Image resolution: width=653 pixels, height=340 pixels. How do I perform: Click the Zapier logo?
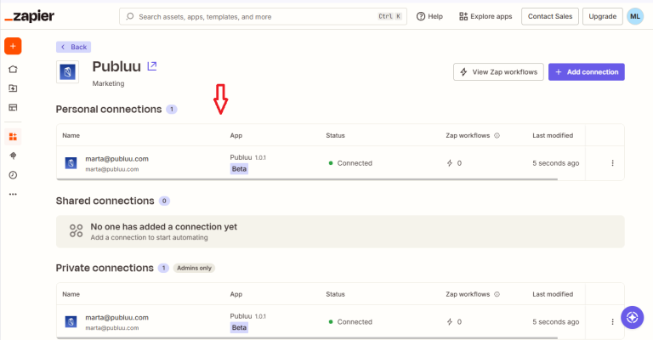pyautogui.click(x=30, y=17)
